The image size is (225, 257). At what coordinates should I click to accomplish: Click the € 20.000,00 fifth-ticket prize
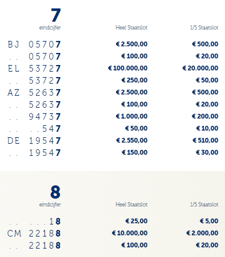(200, 68)
